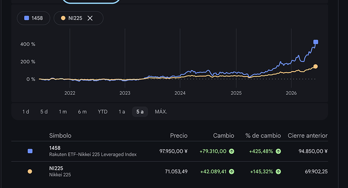Select the NI225 legend chip
Image resolution: width=348 pixels, height=188 pixels.
pos(78,18)
